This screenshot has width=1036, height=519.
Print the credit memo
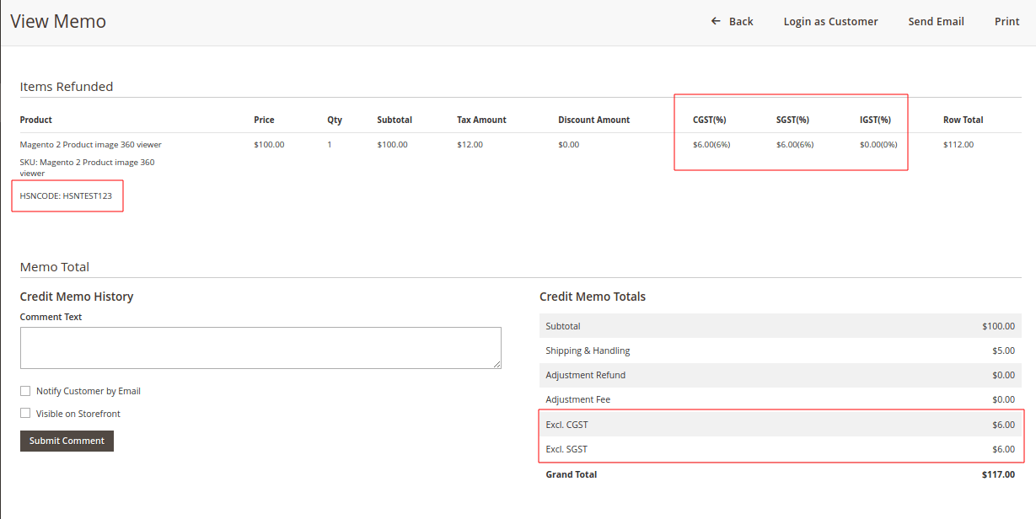point(1007,21)
